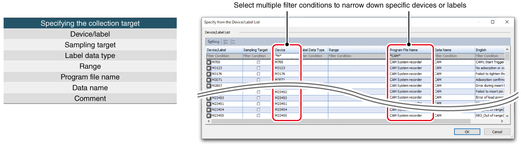Select the device icon for M3071
The height and width of the screenshot is (144, 521).
209,80
